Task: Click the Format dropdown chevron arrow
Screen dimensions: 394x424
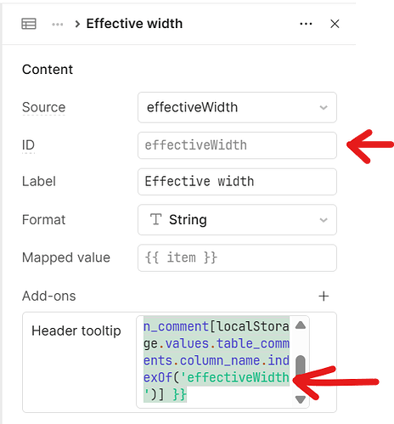Action: (324, 220)
